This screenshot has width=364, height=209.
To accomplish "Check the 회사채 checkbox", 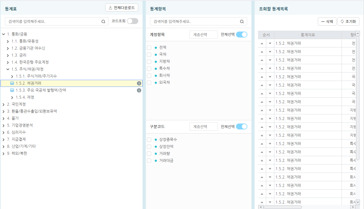I will (149, 76).
